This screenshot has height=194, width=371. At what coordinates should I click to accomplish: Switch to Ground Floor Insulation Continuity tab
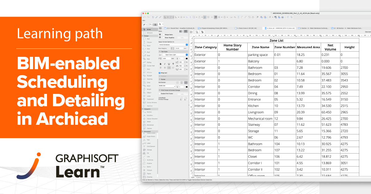tap(180, 28)
